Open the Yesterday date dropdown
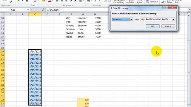Image resolution: width=191 pixels, height=107 pixels. (x=131, y=19)
